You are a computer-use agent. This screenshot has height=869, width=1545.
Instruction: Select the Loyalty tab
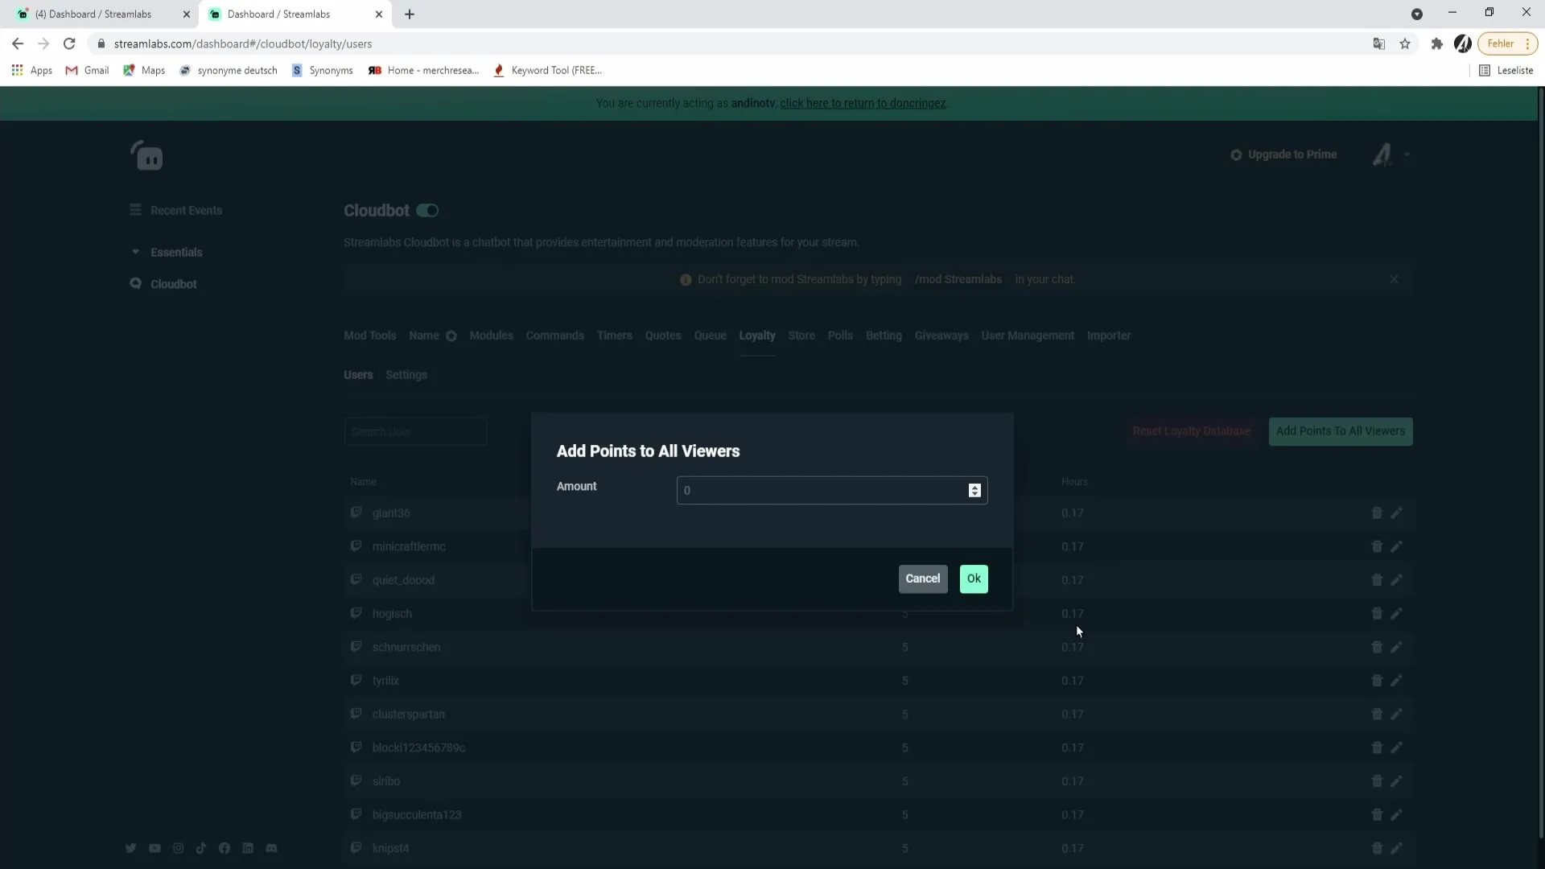757,336
